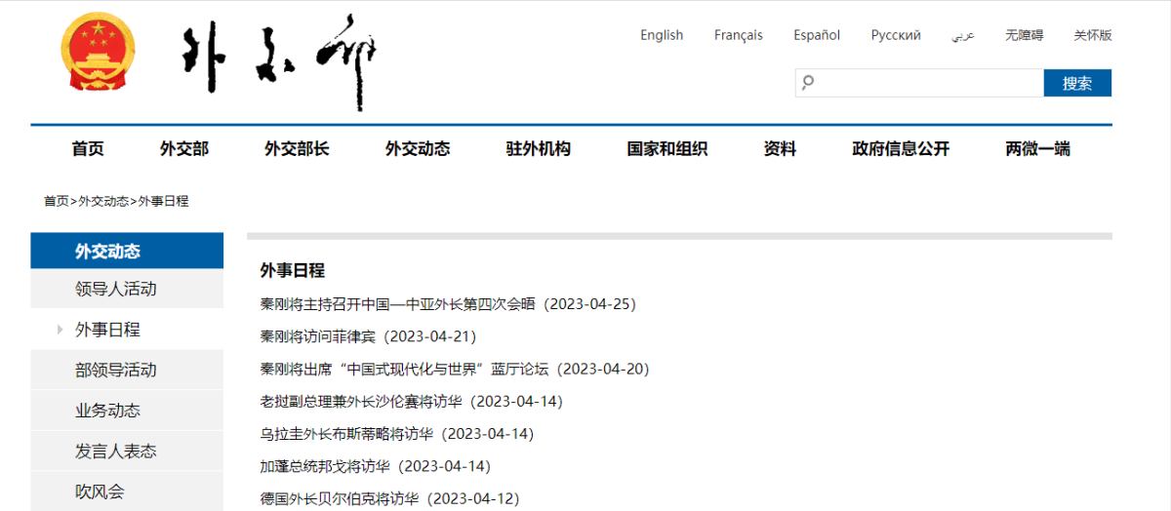The image size is (1171, 511).
Task: Go to 国家和组织 in the nav bar
Action: (666, 149)
